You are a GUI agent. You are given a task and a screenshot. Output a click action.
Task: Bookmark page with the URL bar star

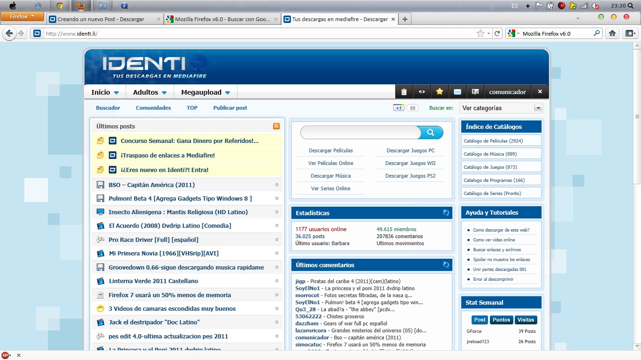[x=480, y=33]
